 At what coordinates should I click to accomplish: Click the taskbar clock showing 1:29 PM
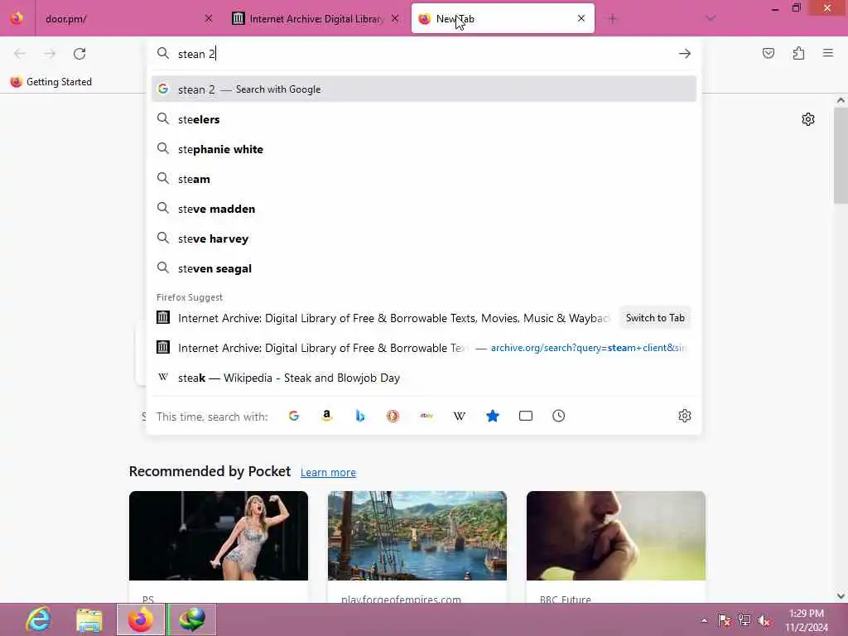pyautogui.click(x=807, y=620)
